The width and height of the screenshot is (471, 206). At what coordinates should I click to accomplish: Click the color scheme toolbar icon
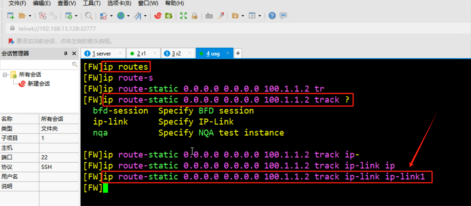[104, 16]
